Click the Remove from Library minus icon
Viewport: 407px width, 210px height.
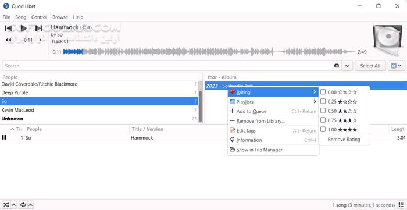(233, 121)
